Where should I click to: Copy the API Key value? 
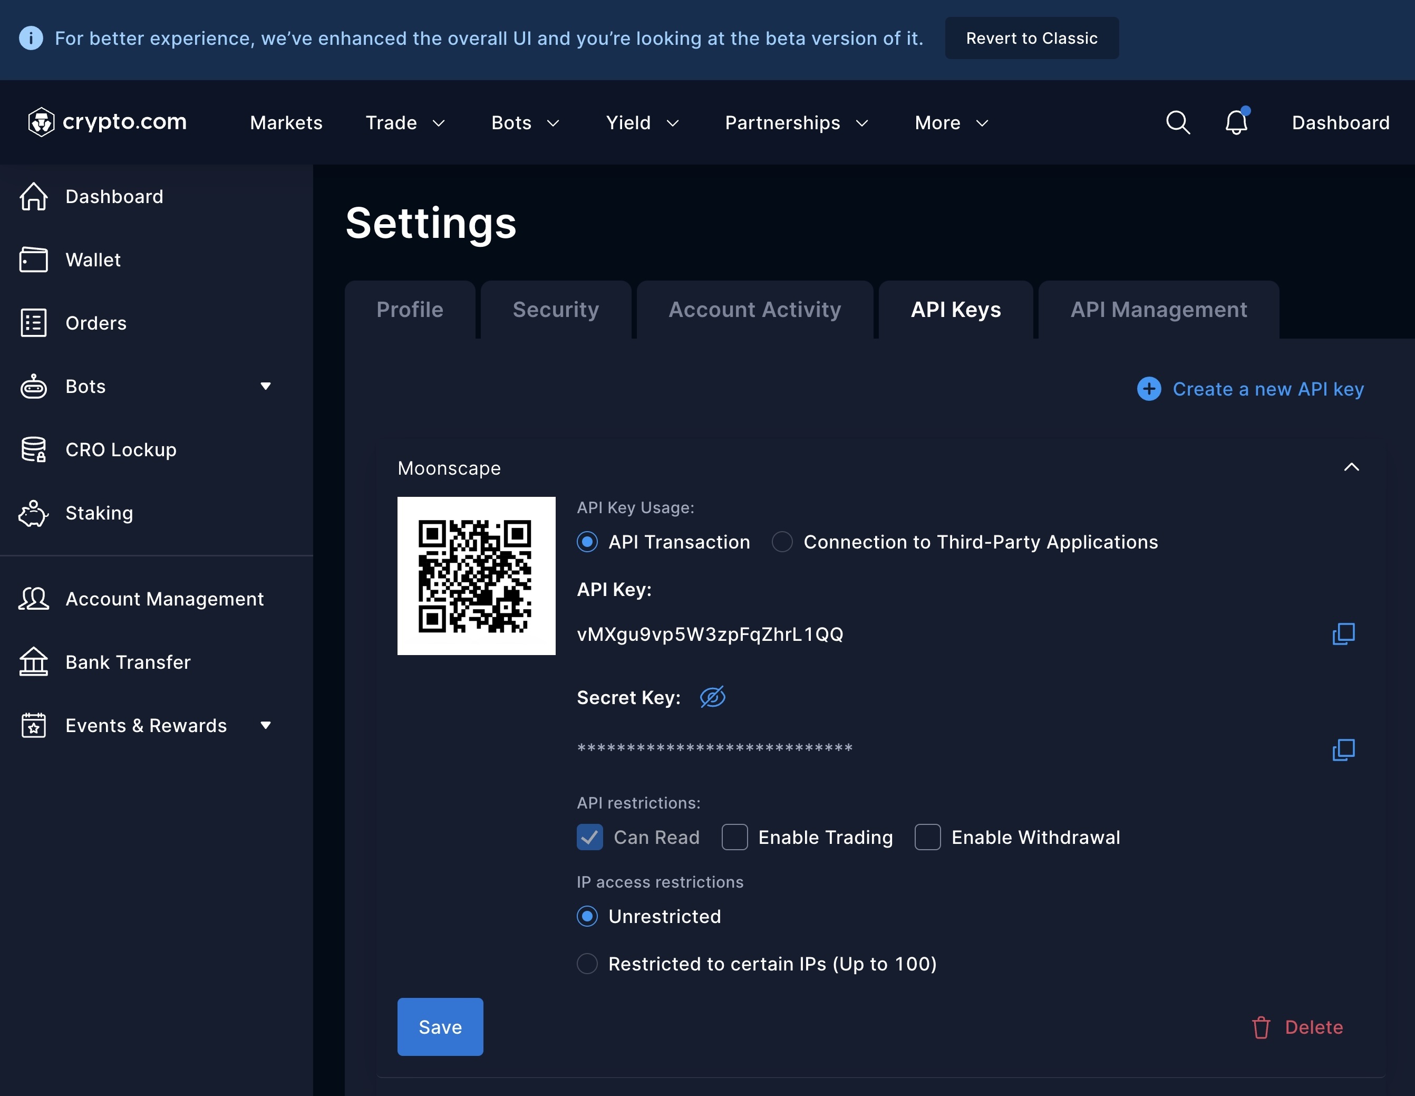point(1343,634)
